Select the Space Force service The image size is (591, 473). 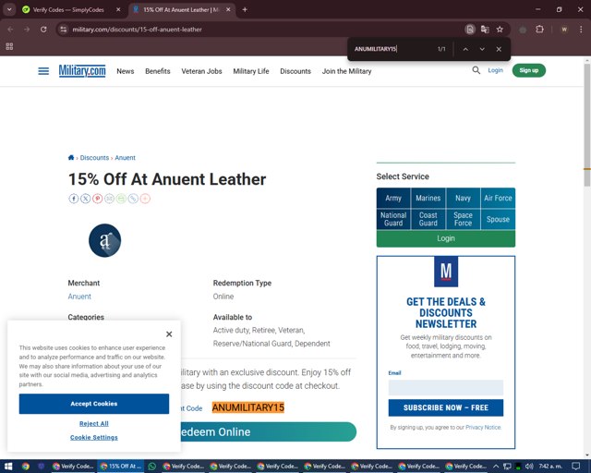463,219
